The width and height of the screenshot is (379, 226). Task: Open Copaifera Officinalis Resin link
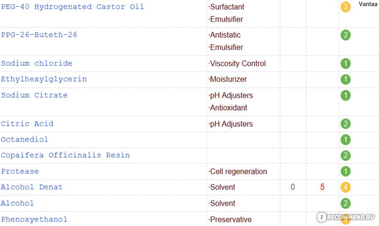tap(65, 155)
